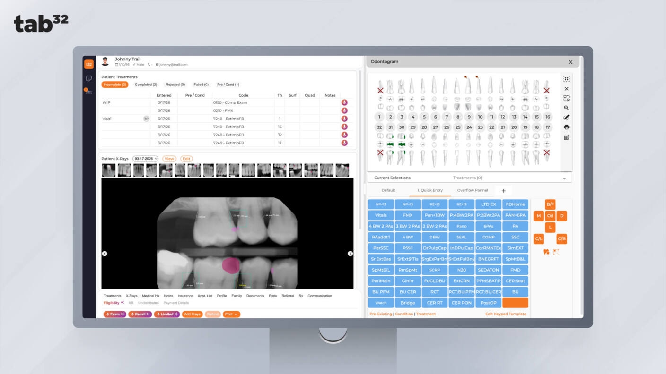Click the Recall AI button

click(140, 314)
